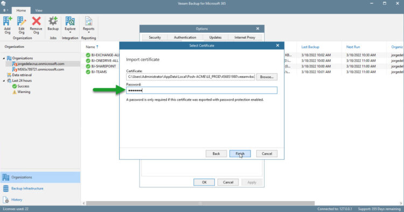Open the Authentication tab in Options window
This screenshot has width=404, height=212.
(x=185, y=37)
